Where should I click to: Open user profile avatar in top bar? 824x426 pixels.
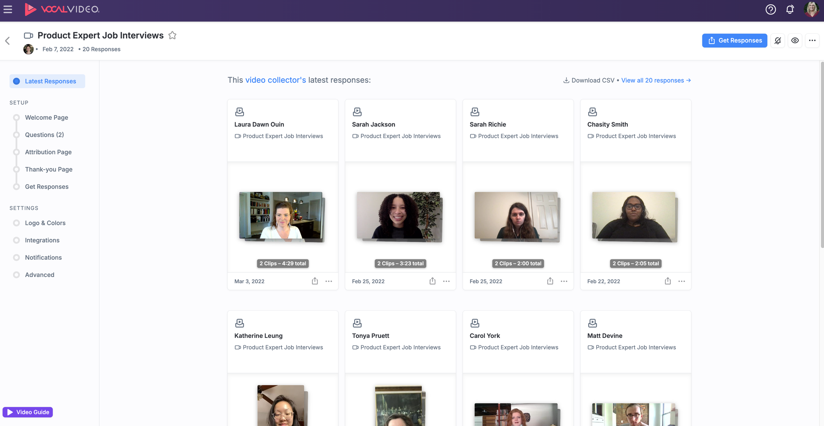point(811,9)
